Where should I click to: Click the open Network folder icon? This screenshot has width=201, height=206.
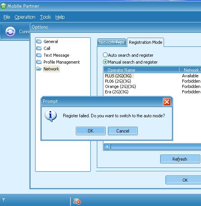point(39,69)
